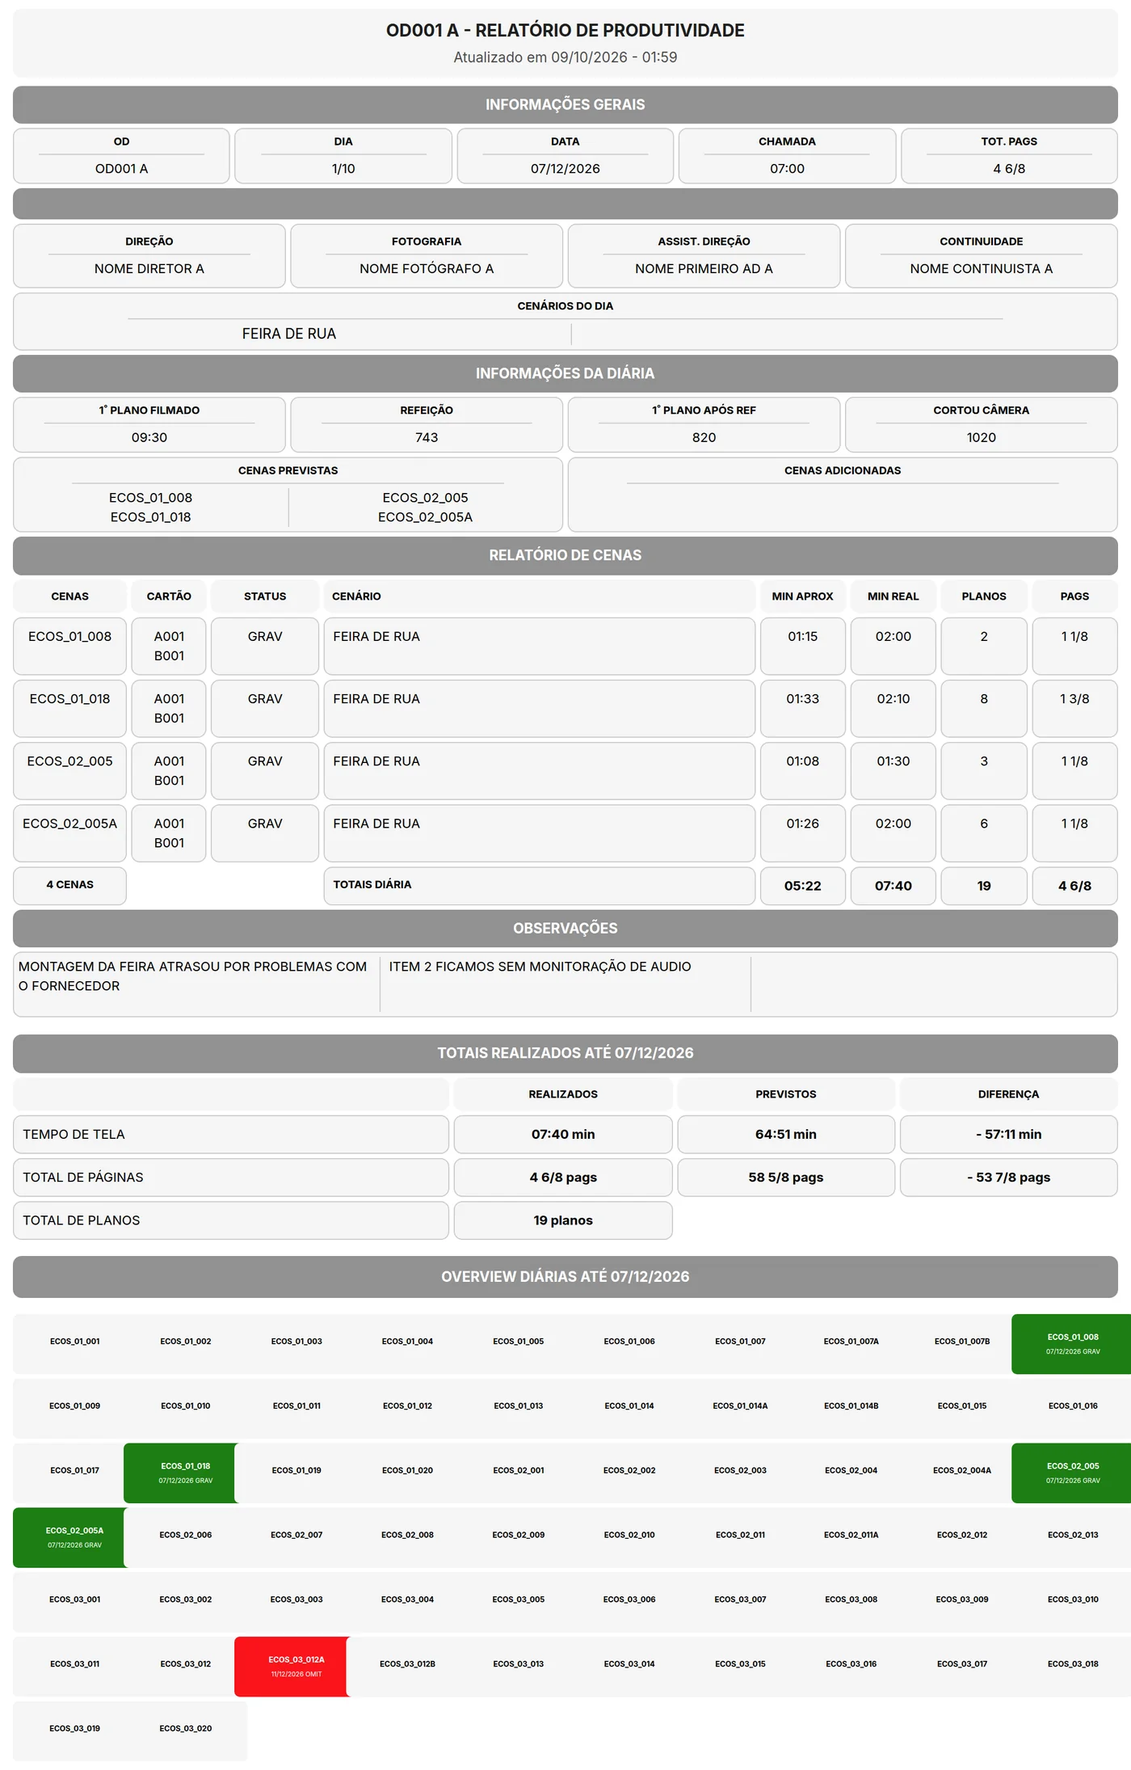Select ECOS_02_005A in Cenas Previstas list
Viewport: 1131px width, 1770px height.
pos(425,517)
